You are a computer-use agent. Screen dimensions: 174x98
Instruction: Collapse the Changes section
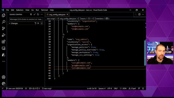tap(10, 23)
